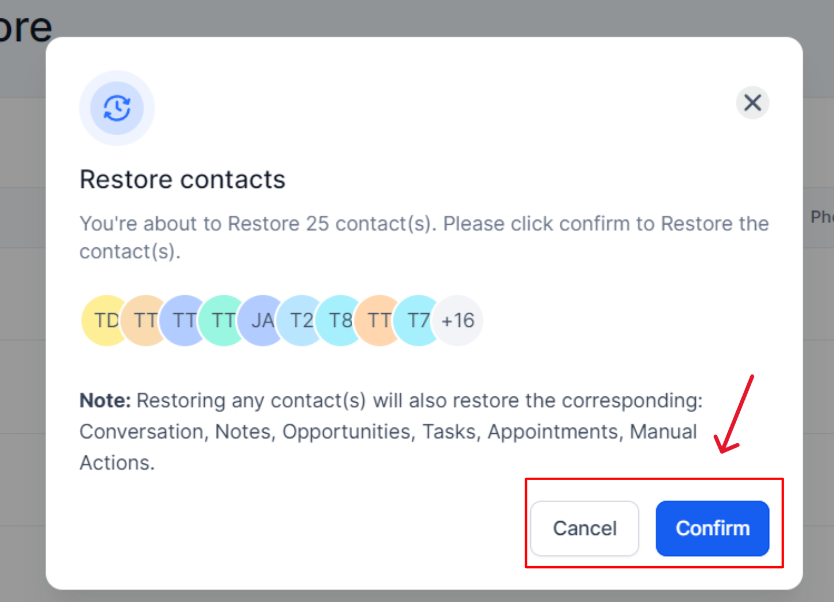Close the Restore contacts dialog with X
The image size is (834, 602).
tap(752, 103)
